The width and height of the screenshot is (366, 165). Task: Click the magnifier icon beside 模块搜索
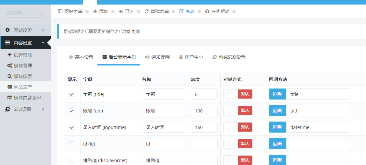coord(9,77)
